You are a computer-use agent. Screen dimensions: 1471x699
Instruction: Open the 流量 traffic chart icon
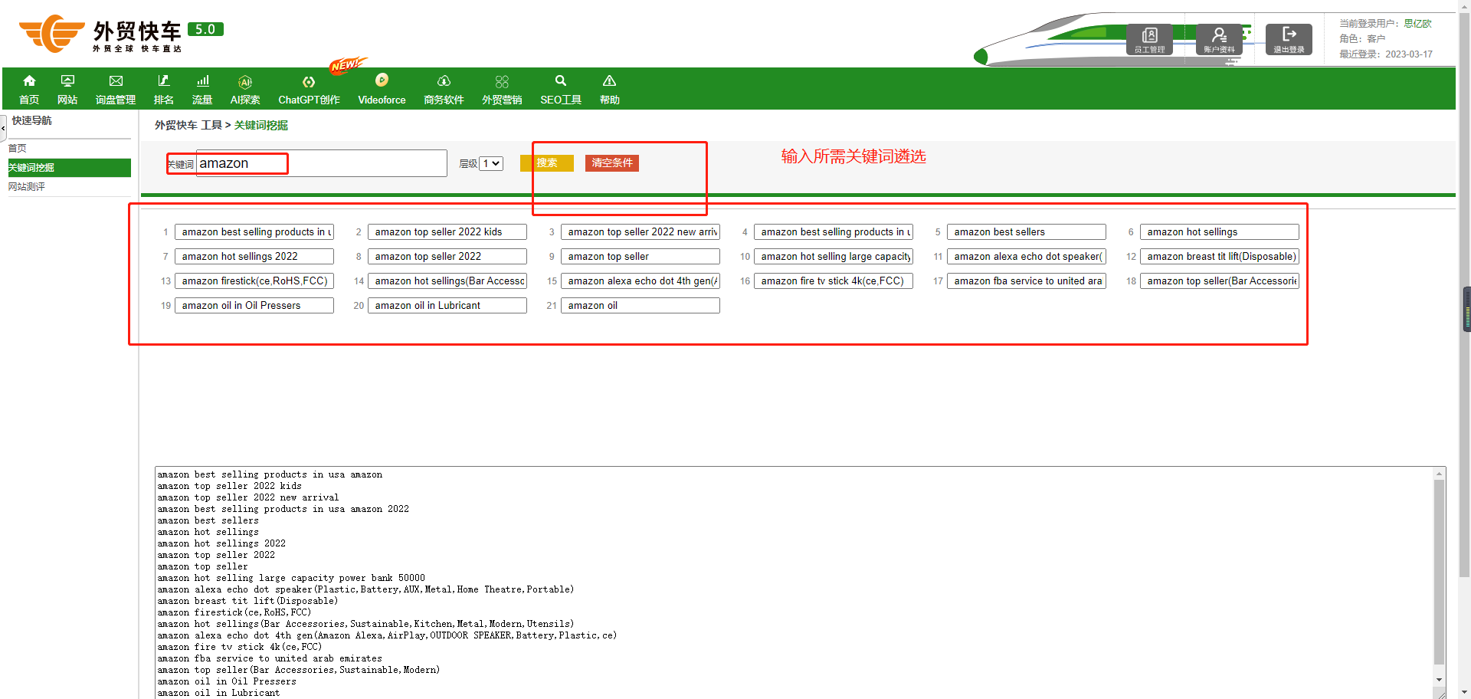[202, 80]
